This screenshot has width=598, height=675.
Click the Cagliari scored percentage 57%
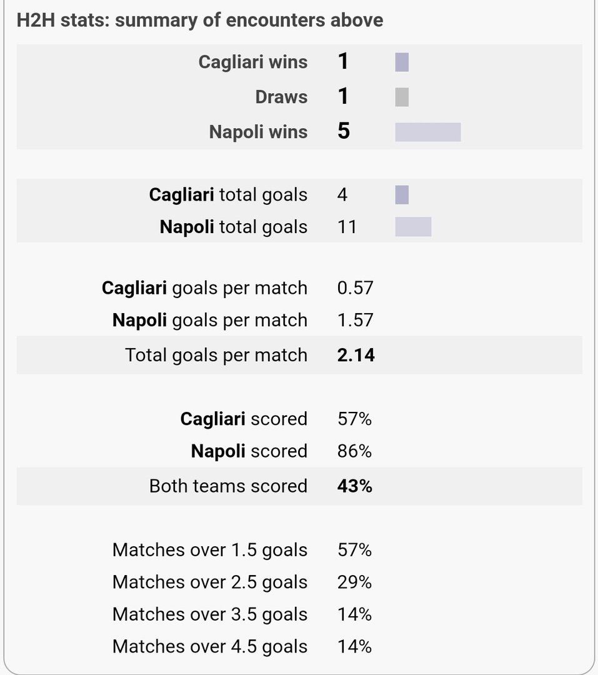pyautogui.click(x=354, y=419)
